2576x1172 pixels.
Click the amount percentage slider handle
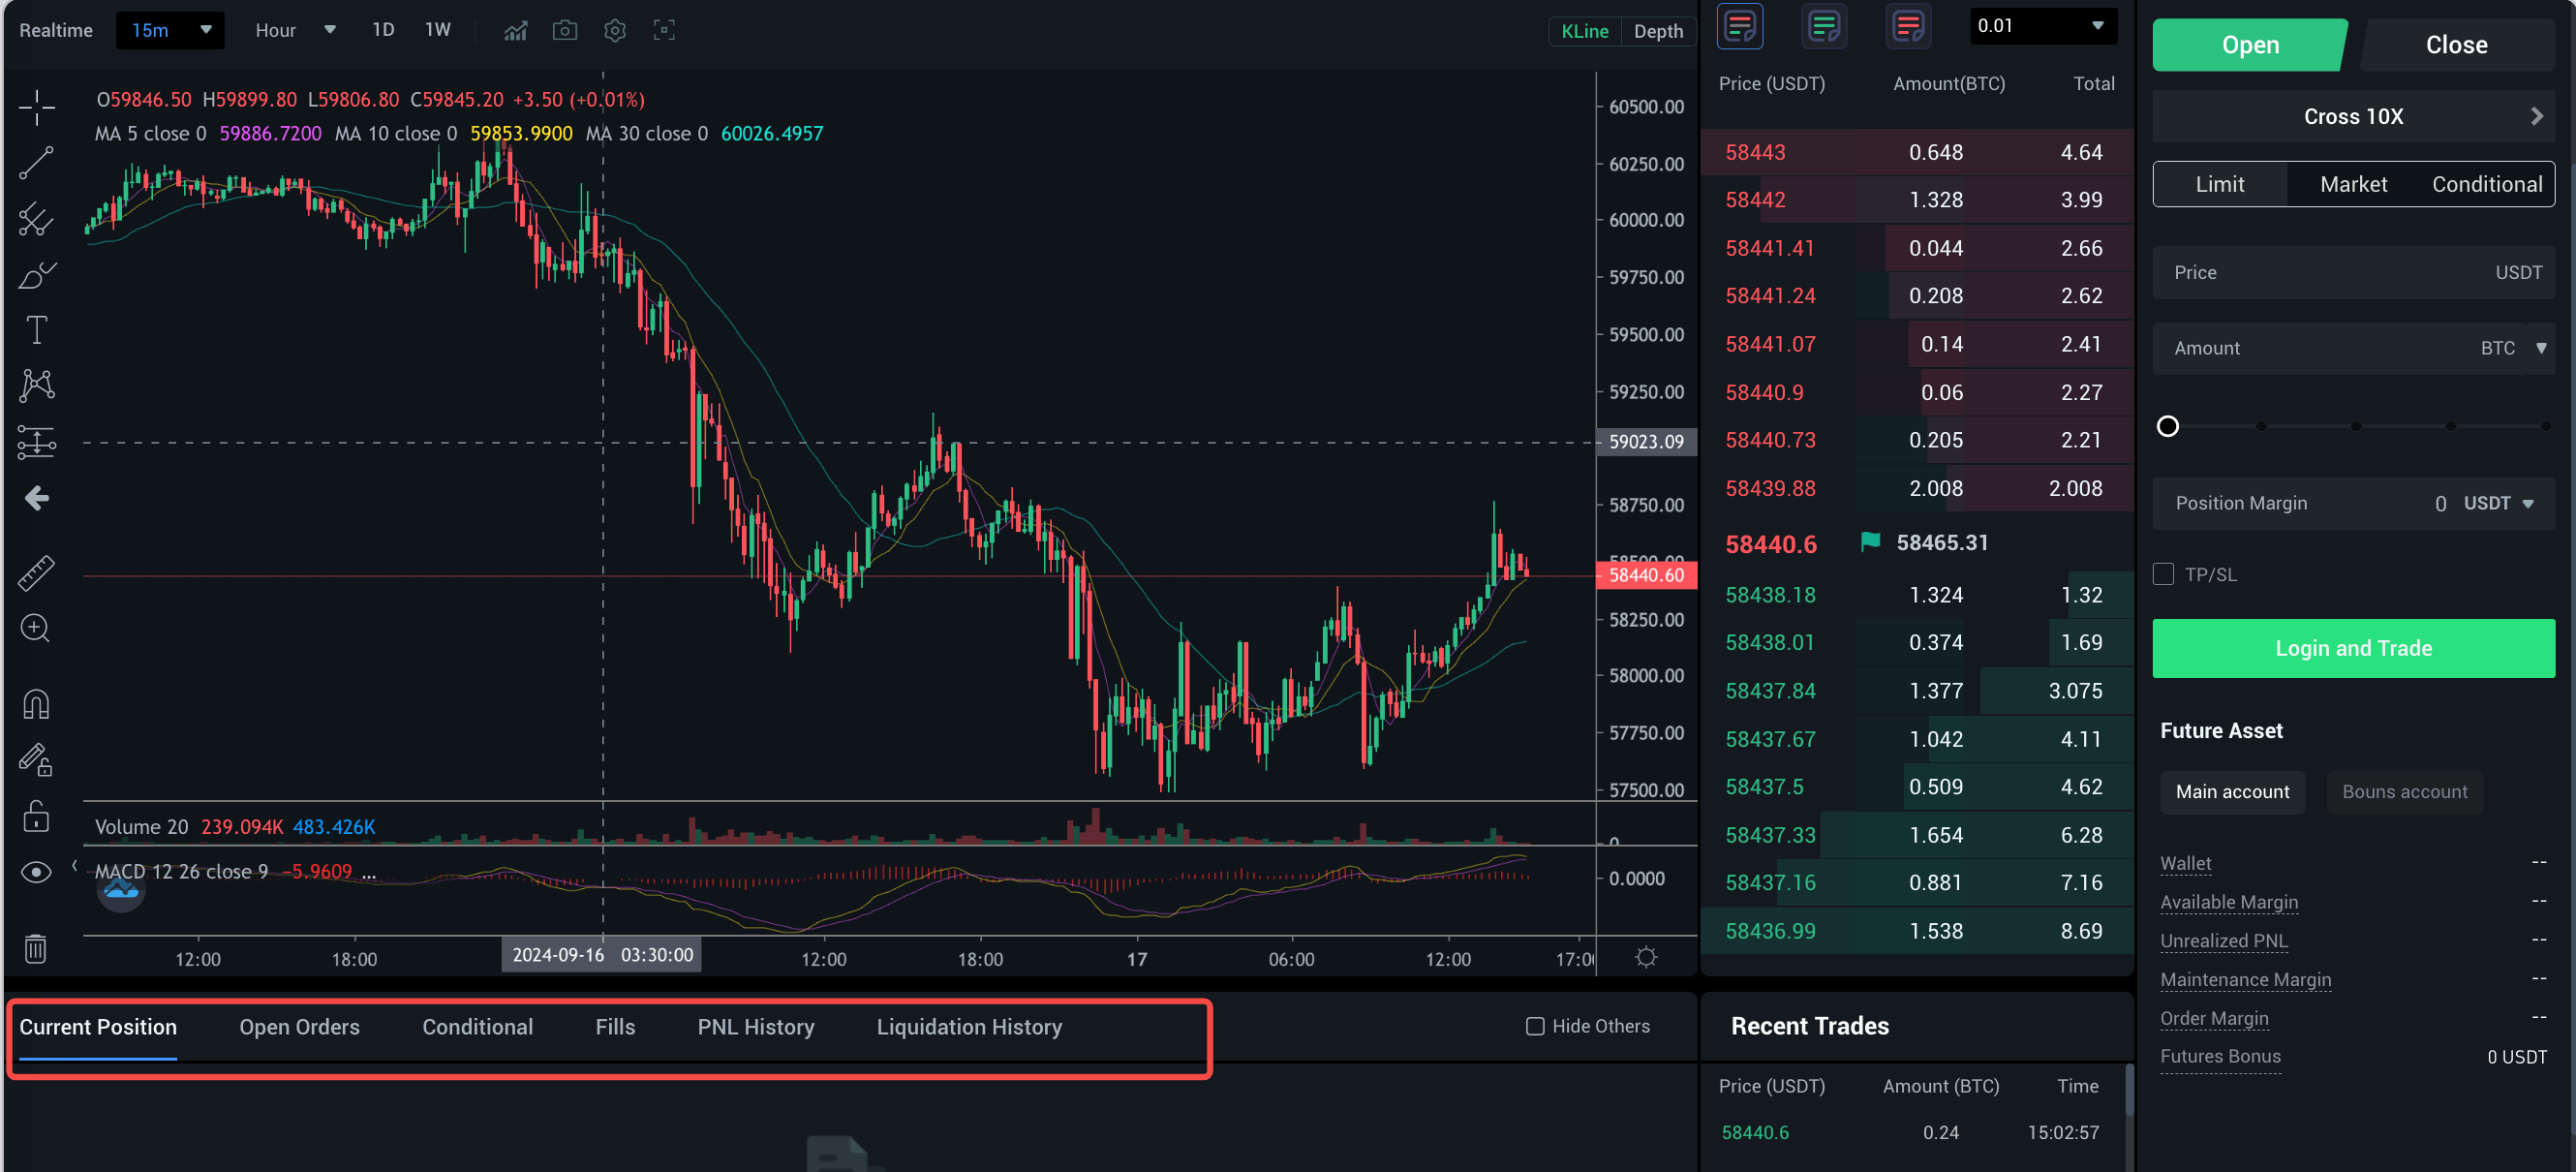click(2167, 427)
